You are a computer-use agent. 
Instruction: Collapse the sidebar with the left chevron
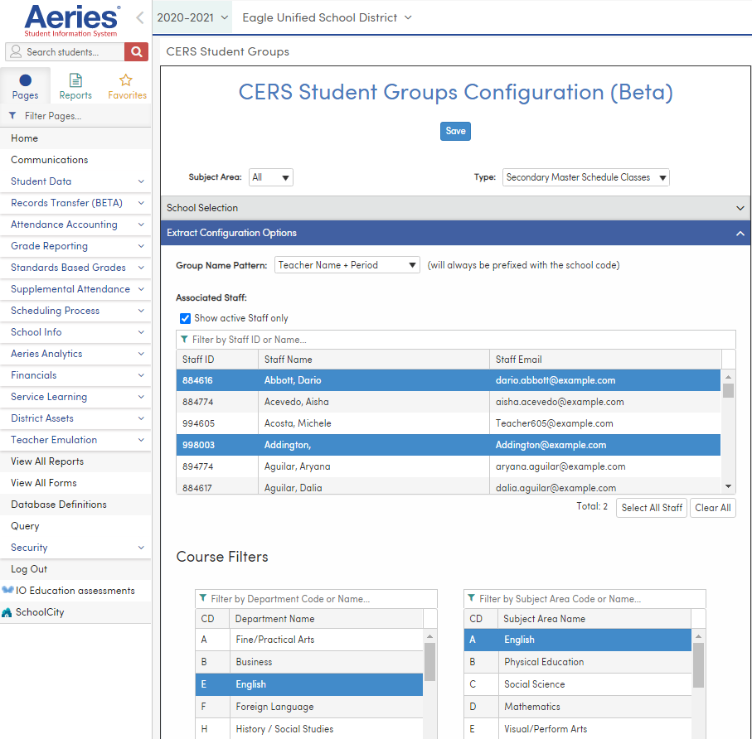[x=138, y=17]
